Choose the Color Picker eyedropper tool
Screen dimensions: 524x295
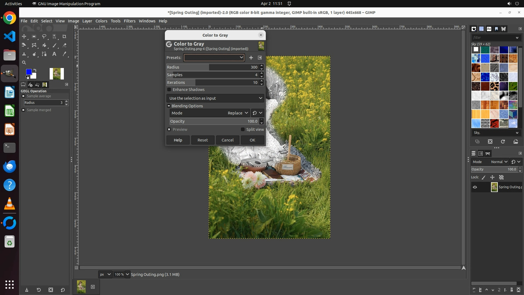64,54
